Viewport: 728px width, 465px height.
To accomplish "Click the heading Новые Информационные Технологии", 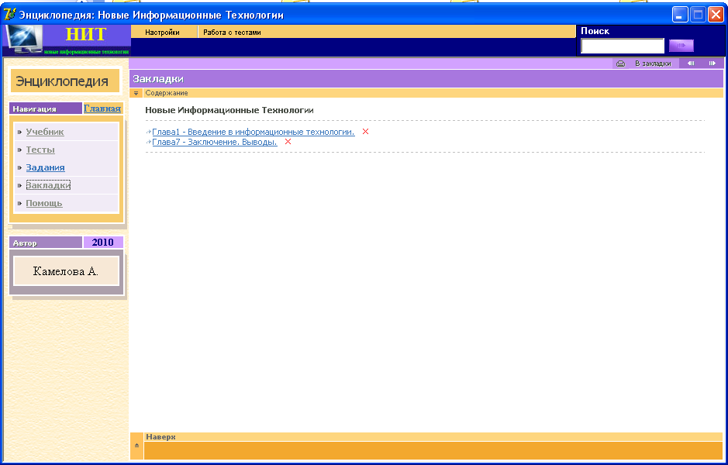I will tap(229, 111).
